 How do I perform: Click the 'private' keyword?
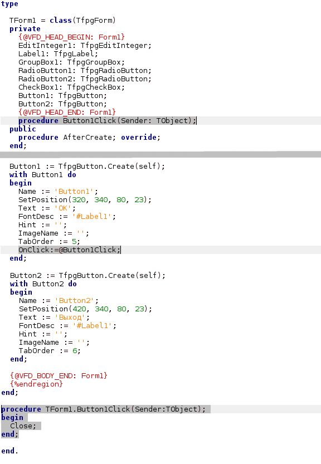25,29
